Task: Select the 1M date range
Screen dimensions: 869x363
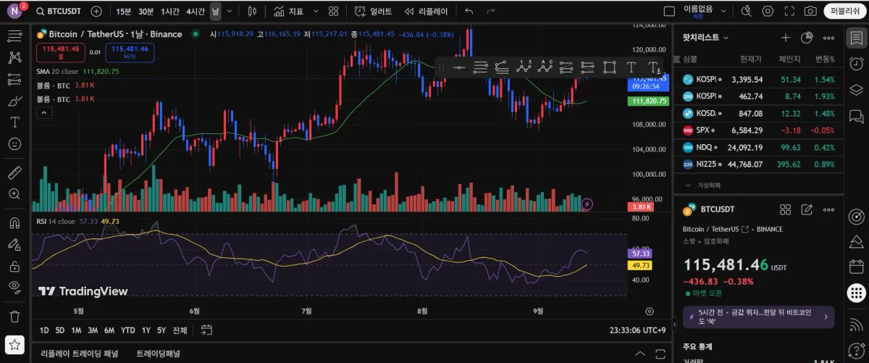Action: click(x=76, y=330)
